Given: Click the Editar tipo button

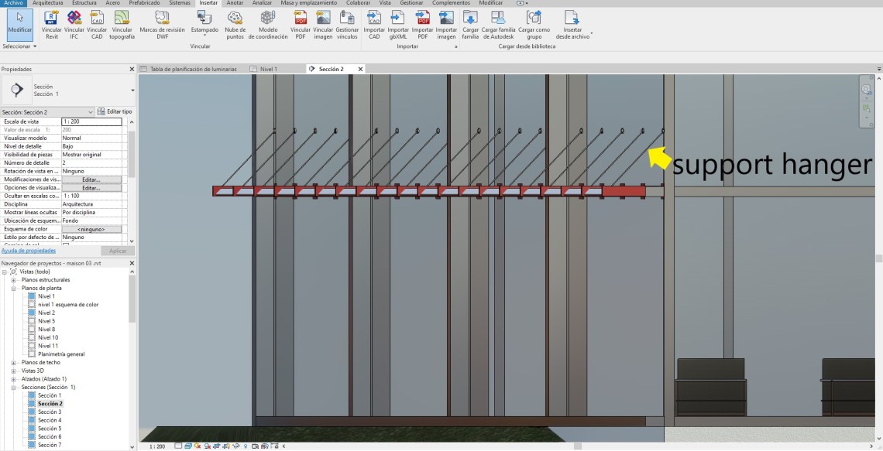Looking at the screenshot, I should [115, 112].
